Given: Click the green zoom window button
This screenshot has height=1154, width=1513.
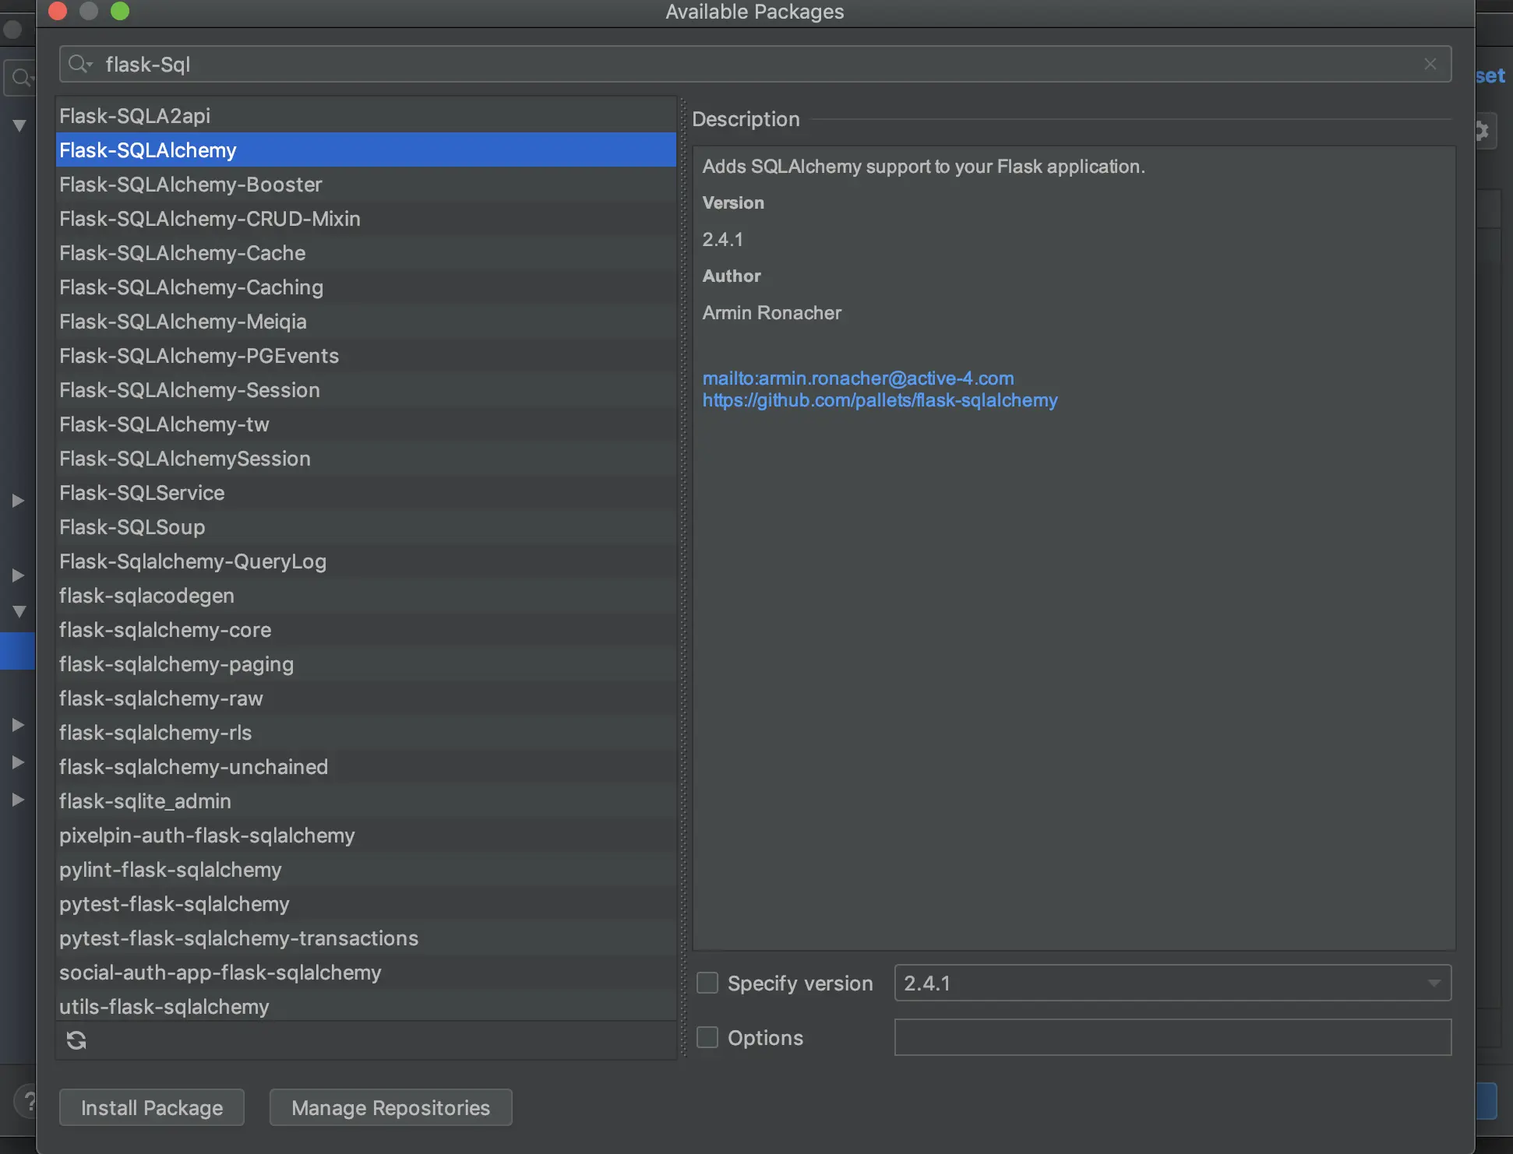Looking at the screenshot, I should pos(120,11).
